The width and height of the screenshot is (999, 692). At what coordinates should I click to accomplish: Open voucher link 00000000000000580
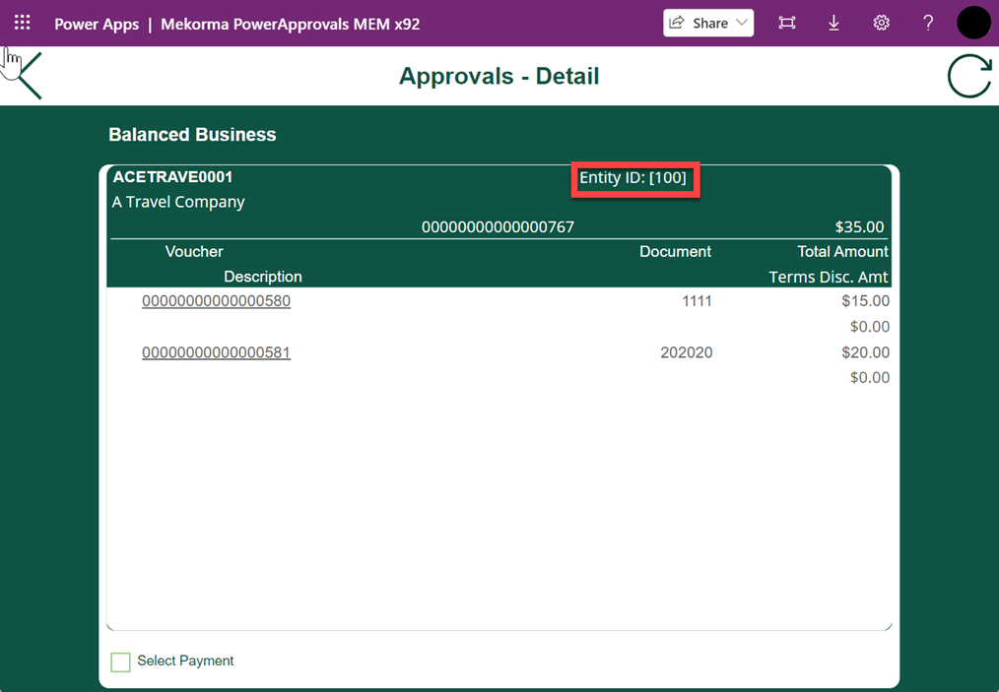pyautogui.click(x=216, y=301)
